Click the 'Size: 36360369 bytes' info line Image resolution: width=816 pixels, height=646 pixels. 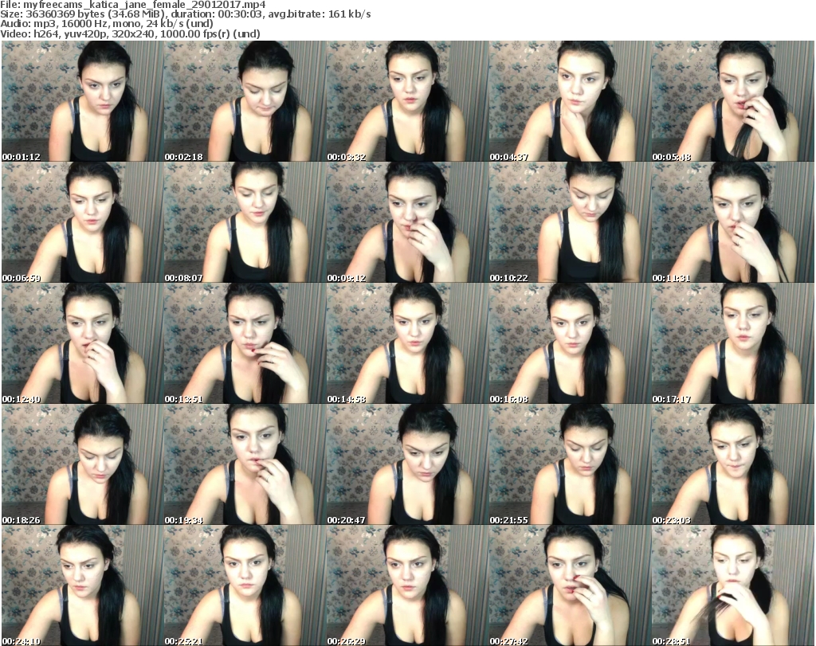(x=185, y=14)
